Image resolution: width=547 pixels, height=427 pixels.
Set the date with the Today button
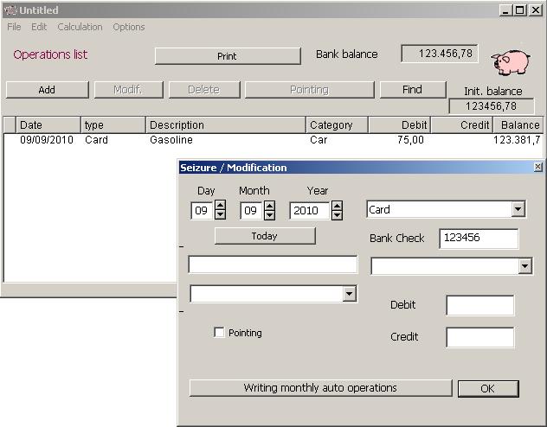(265, 236)
